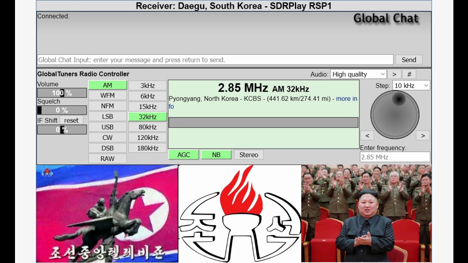The height and width of the screenshot is (263, 468).
Task: Select USB mode
Action: click(107, 127)
